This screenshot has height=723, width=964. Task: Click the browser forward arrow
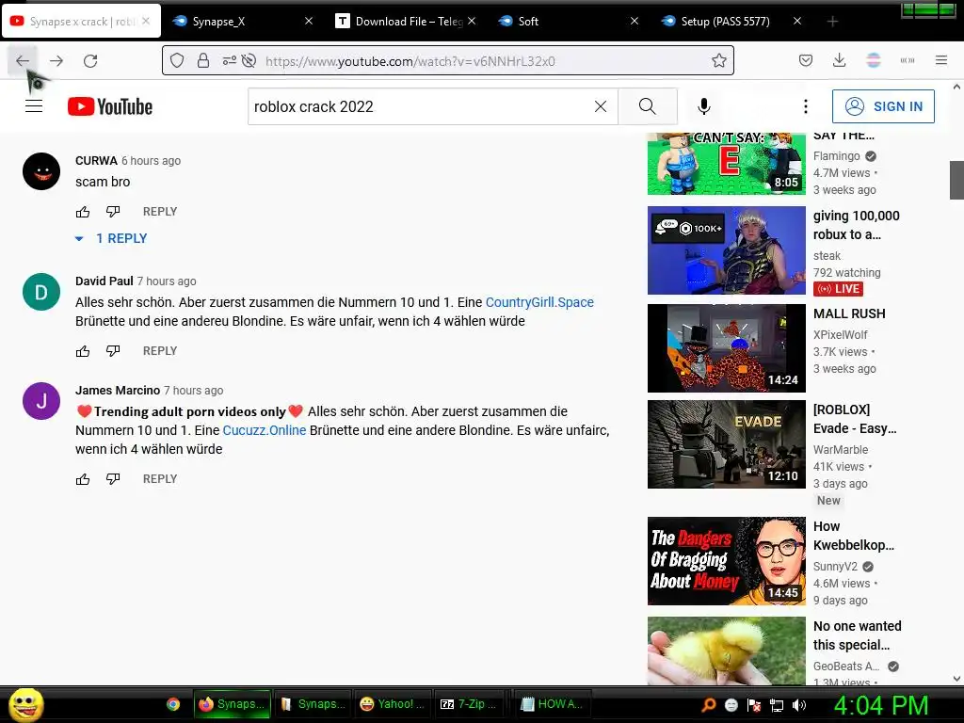56,61
